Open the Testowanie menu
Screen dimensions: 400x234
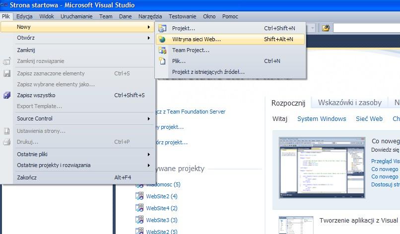[x=183, y=16]
